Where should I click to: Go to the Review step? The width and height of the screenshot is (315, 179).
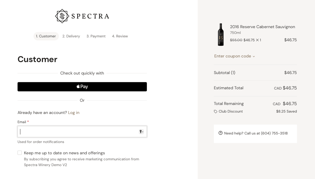pos(120,36)
